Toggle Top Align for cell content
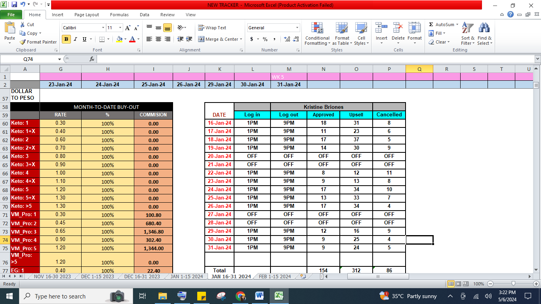This screenshot has width=541, height=304. click(149, 28)
